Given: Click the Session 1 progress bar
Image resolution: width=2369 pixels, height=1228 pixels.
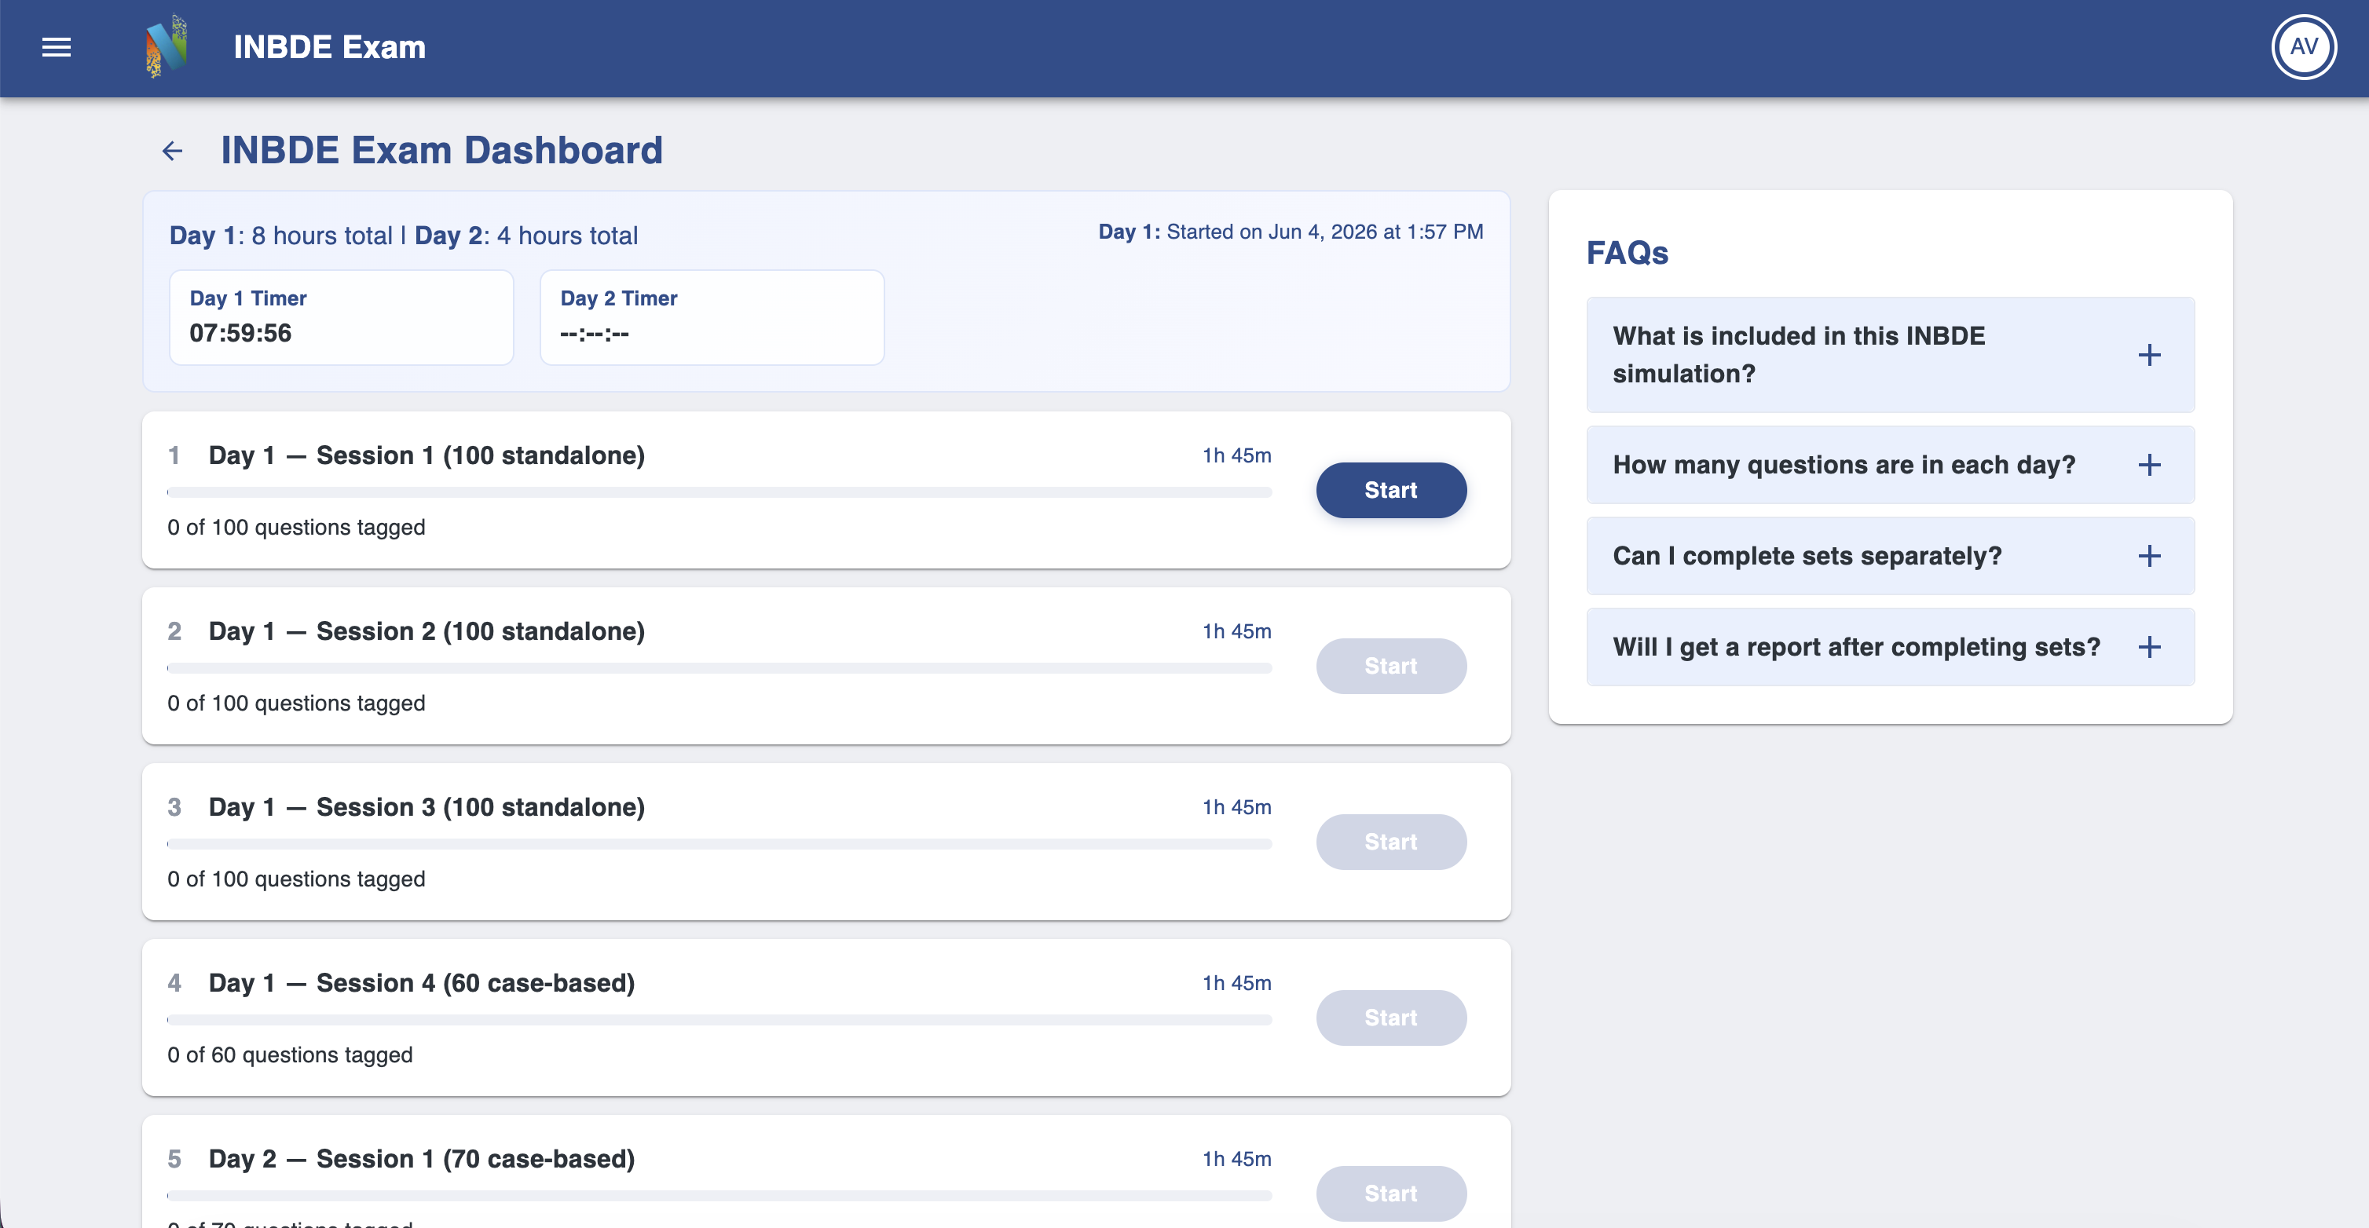Looking at the screenshot, I should (719, 492).
